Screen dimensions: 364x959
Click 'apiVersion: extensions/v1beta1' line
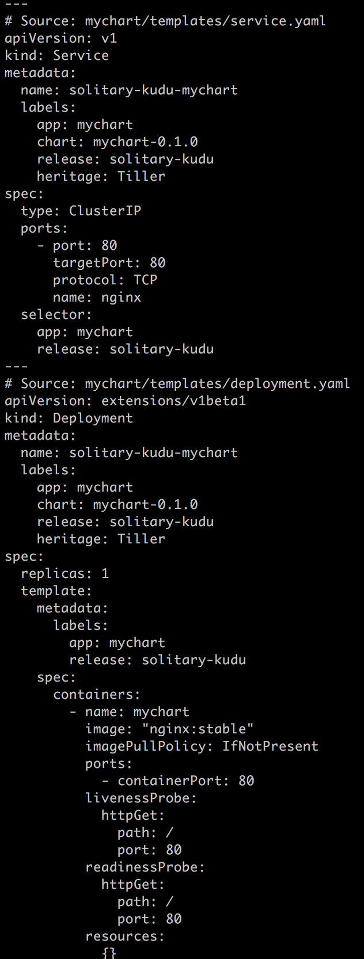click(125, 401)
